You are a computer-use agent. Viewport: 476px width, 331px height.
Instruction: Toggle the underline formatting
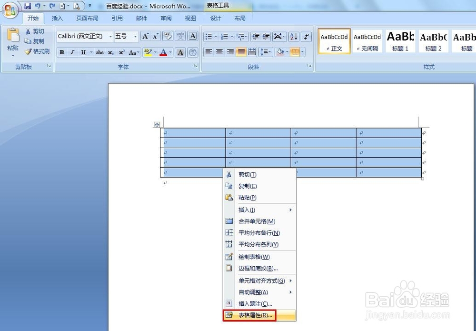[x=84, y=52]
